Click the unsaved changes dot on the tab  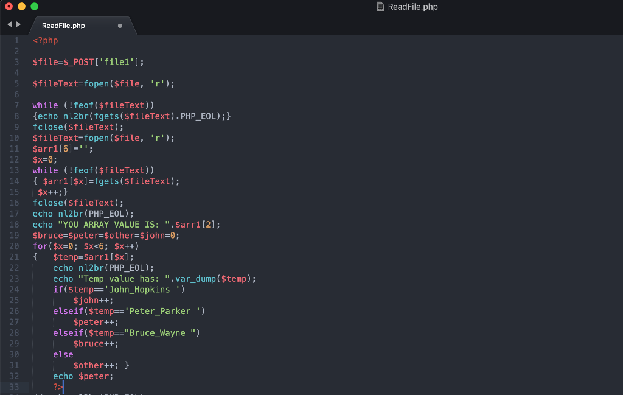[x=121, y=26]
